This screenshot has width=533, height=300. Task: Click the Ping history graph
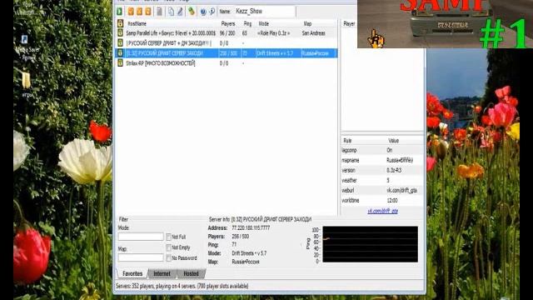click(370, 244)
